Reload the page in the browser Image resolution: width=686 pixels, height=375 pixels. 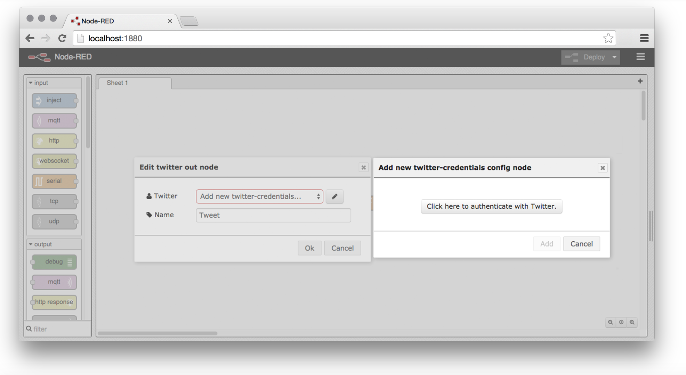click(x=62, y=38)
